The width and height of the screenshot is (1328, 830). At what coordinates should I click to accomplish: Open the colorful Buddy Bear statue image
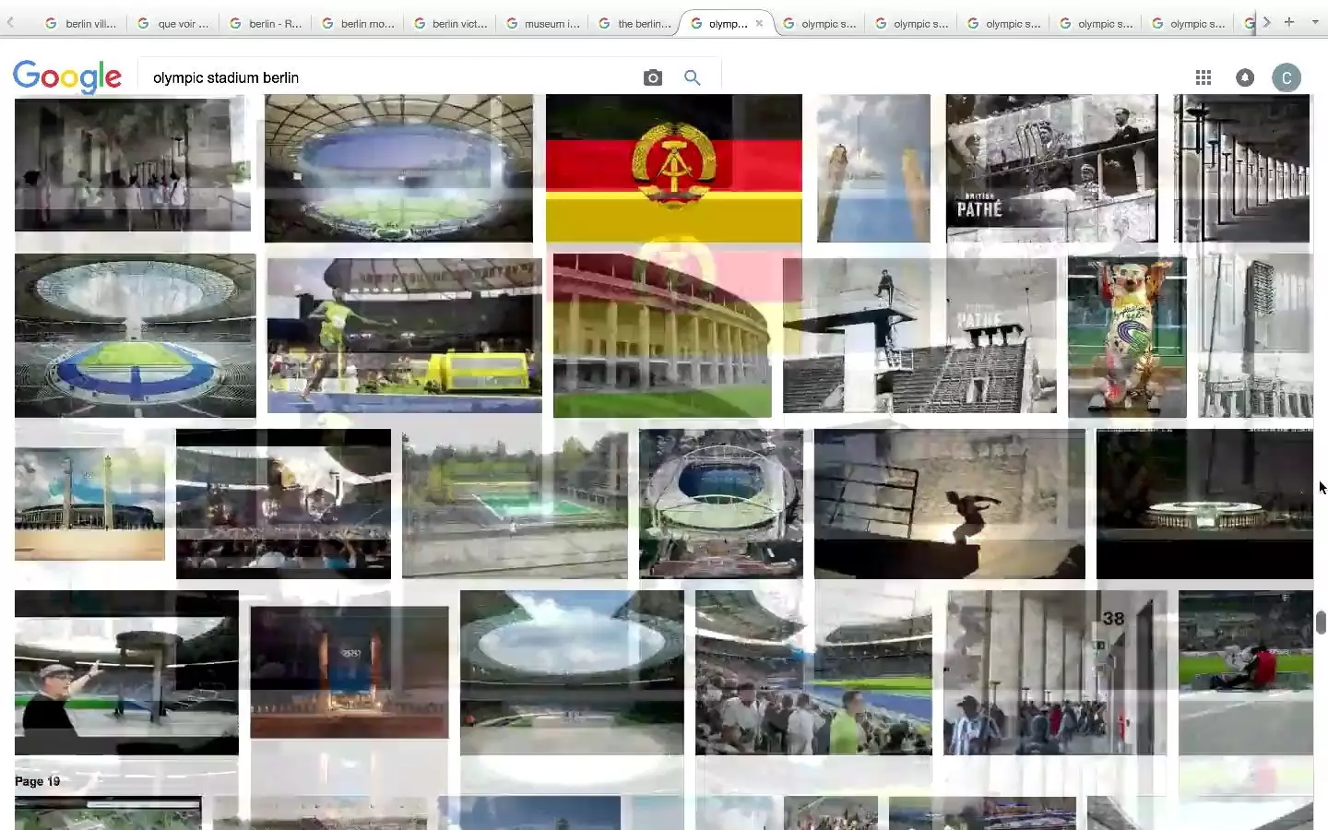(1127, 337)
